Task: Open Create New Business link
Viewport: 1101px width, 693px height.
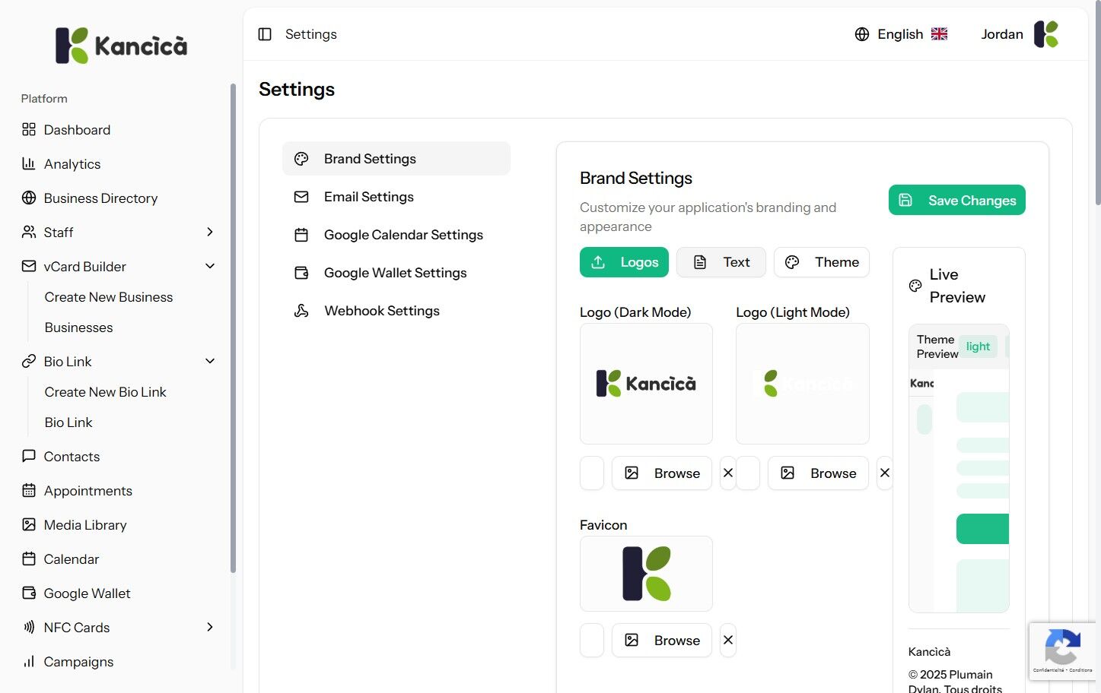Action: pos(109,297)
